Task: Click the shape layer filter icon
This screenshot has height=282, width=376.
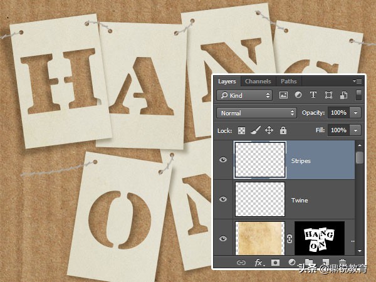Action: click(328, 95)
